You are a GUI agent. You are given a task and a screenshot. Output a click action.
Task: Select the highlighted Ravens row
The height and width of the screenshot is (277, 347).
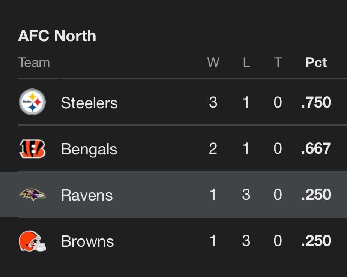pos(173,195)
